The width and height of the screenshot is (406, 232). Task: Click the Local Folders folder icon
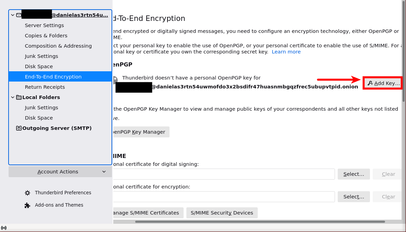[19, 97]
